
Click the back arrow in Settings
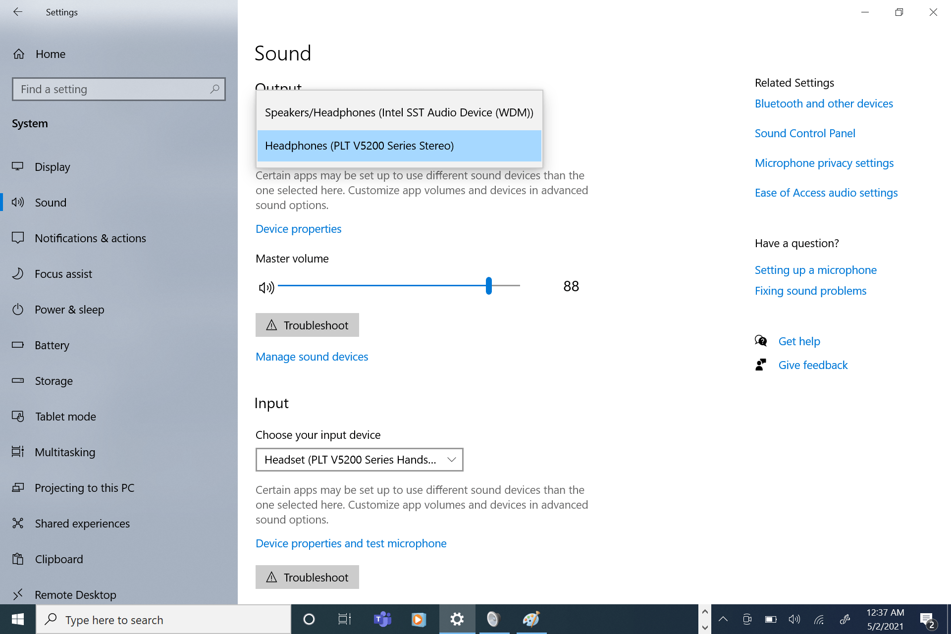tap(18, 12)
